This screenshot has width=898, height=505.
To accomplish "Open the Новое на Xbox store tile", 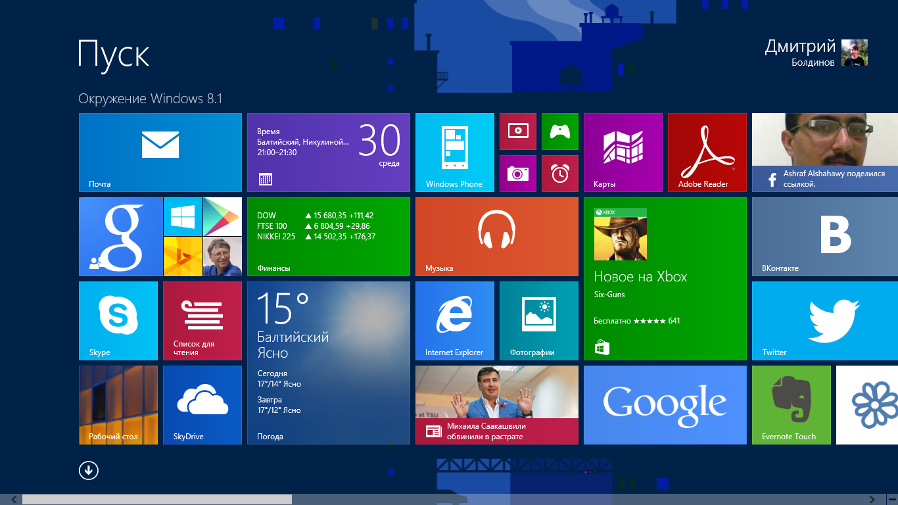I will click(665, 279).
